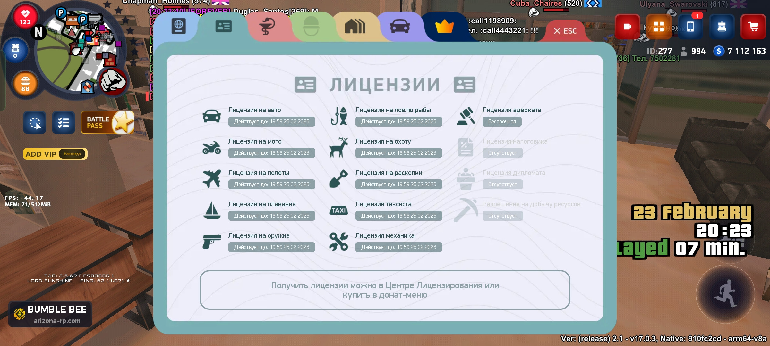Screen dimensions: 770x346
Task: Open the checklist tasks icon
Action: (x=64, y=122)
